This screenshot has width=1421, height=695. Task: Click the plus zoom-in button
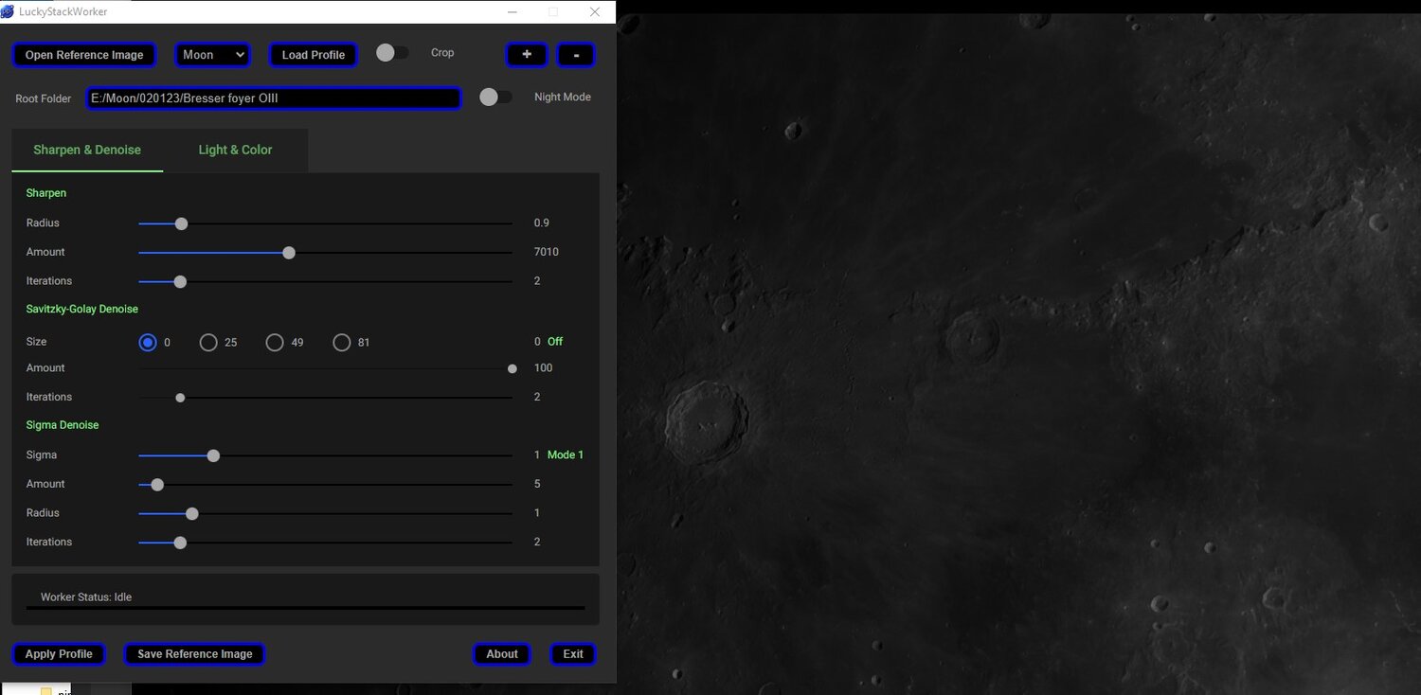(x=527, y=55)
